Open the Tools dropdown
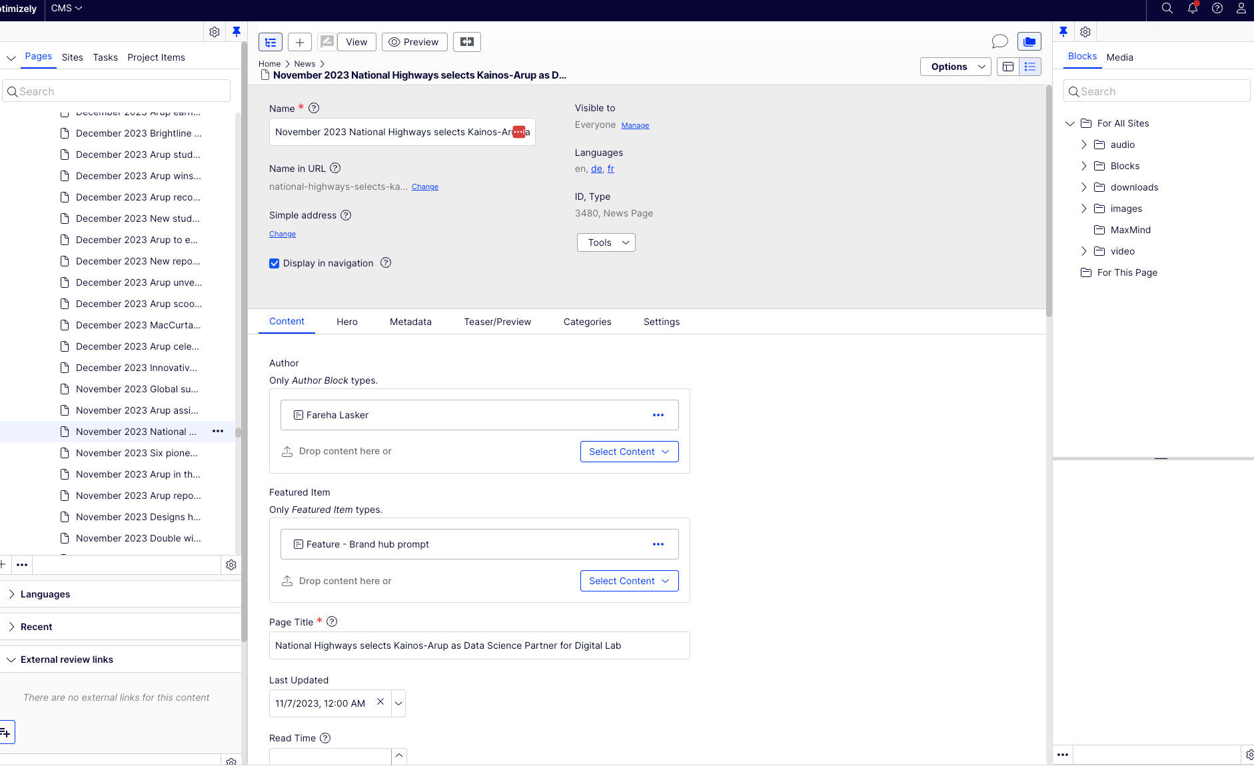This screenshot has height=766, width=1254. click(606, 242)
